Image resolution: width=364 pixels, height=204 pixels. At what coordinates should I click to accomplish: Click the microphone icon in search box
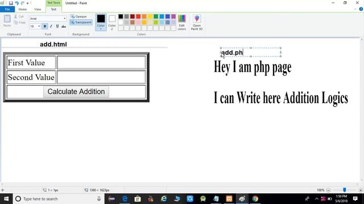[99, 199]
